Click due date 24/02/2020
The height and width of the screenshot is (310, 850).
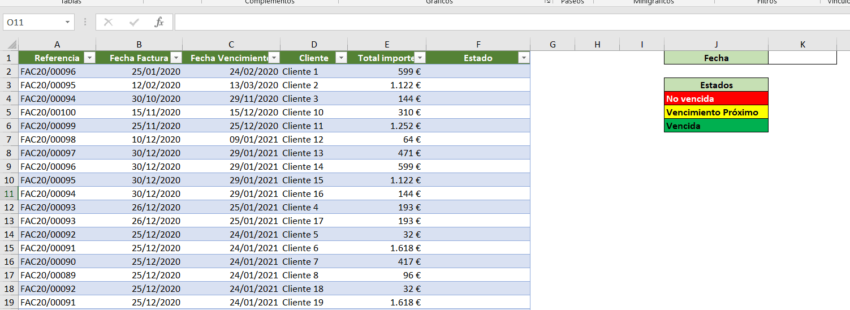[x=231, y=71]
